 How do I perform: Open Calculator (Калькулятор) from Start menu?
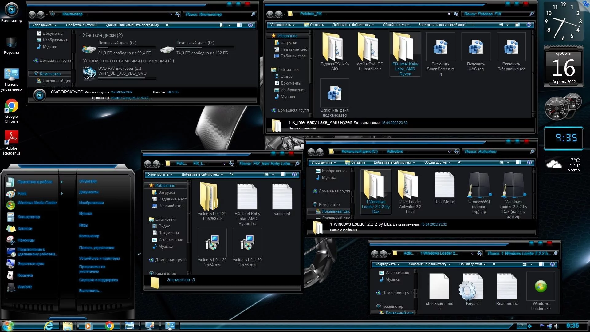(29, 217)
